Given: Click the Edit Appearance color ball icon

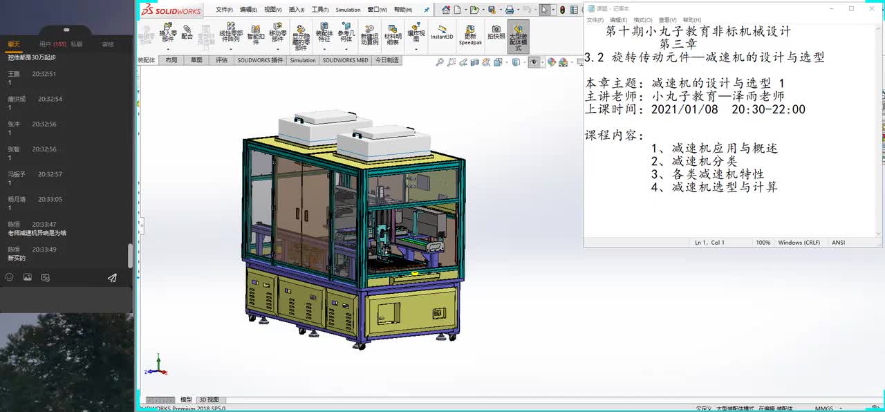Looking at the screenshot, I should point(552,62).
